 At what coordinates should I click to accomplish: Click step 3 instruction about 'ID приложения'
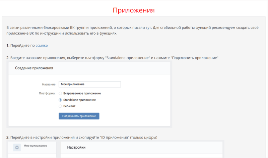pos(82,138)
